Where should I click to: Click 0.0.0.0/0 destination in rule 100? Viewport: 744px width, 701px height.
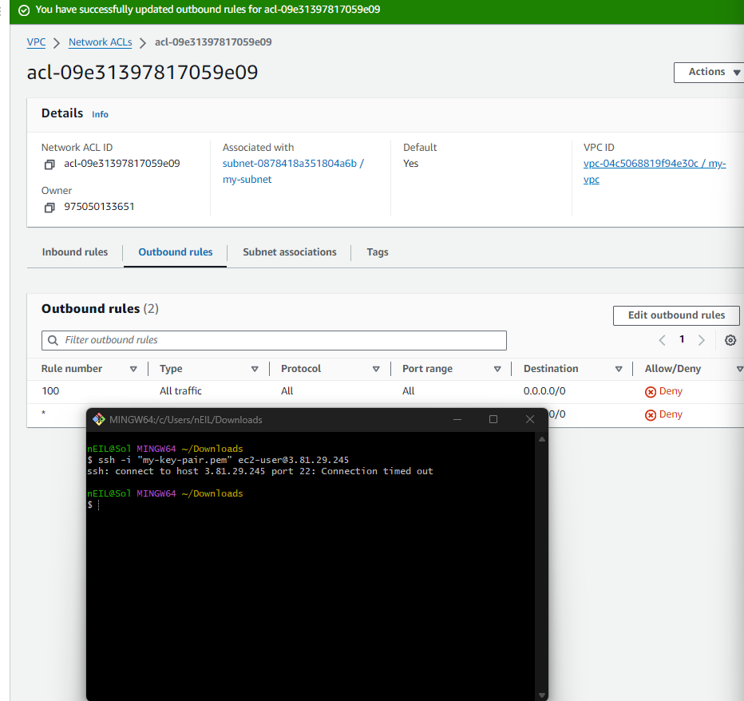(x=544, y=391)
